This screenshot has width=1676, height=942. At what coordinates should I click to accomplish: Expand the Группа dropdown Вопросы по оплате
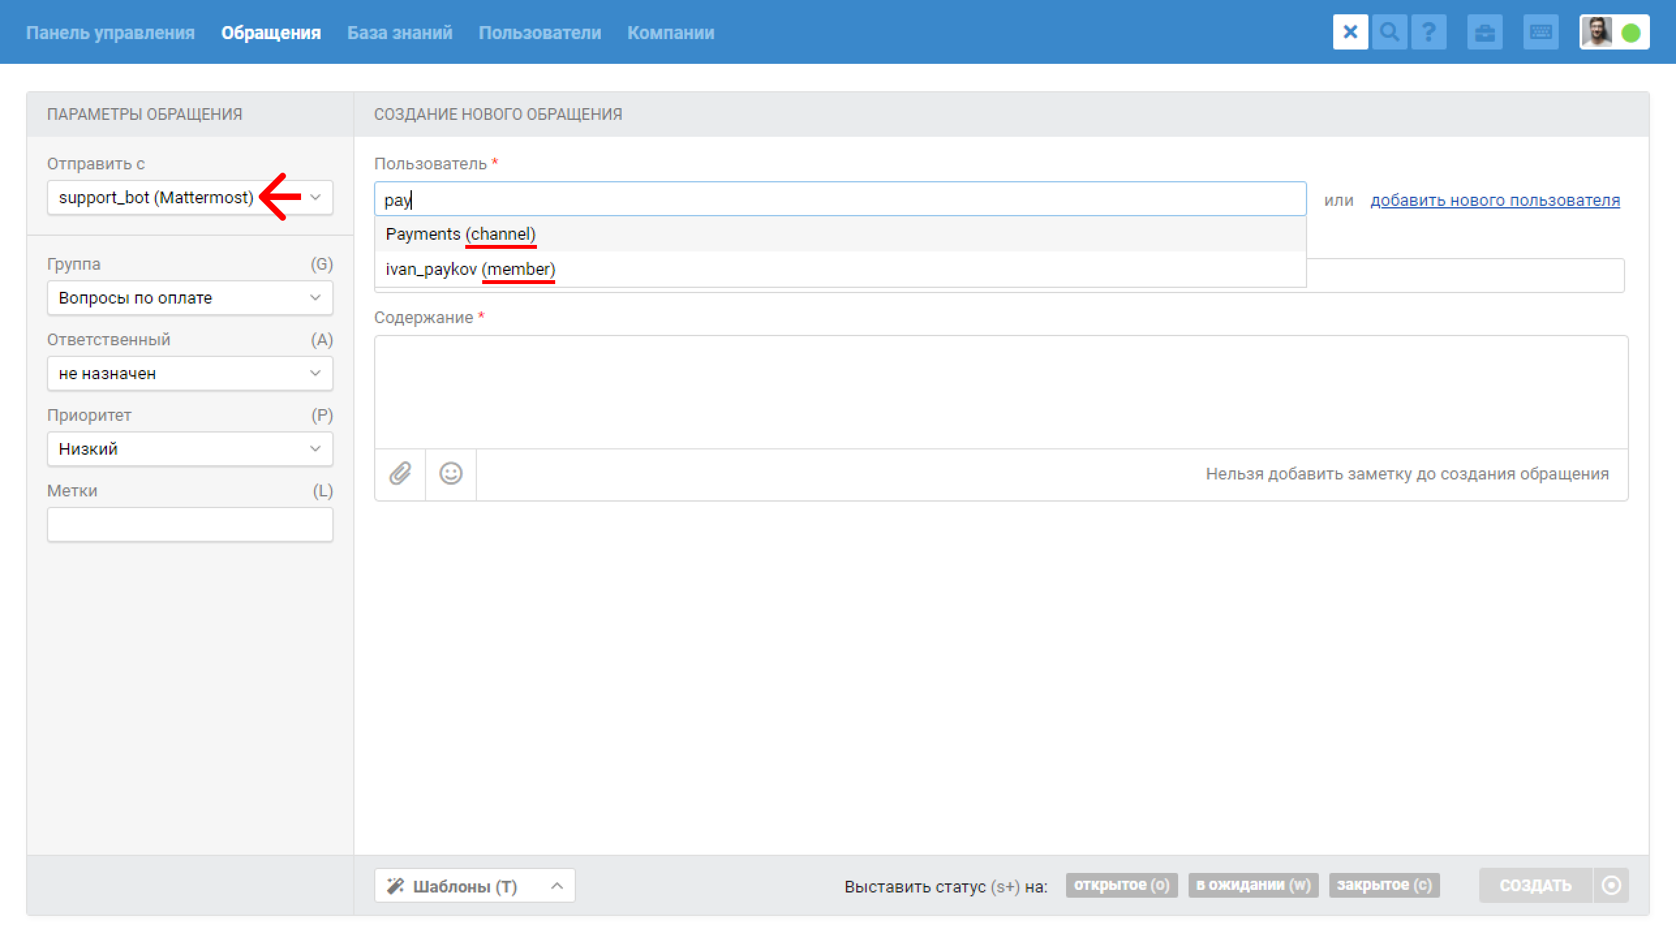190,298
